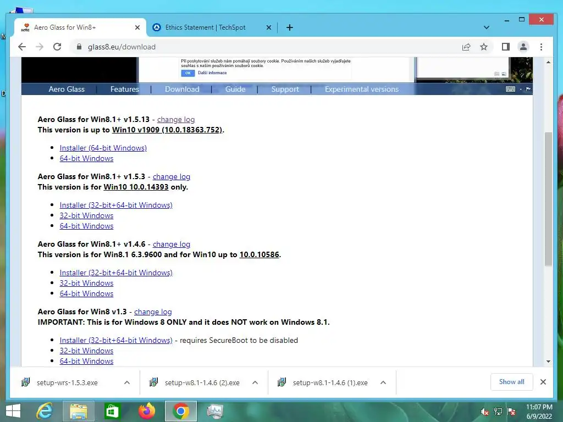Download 32-bit Windows for v1.3

pyautogui.click(x=86, y=351)
